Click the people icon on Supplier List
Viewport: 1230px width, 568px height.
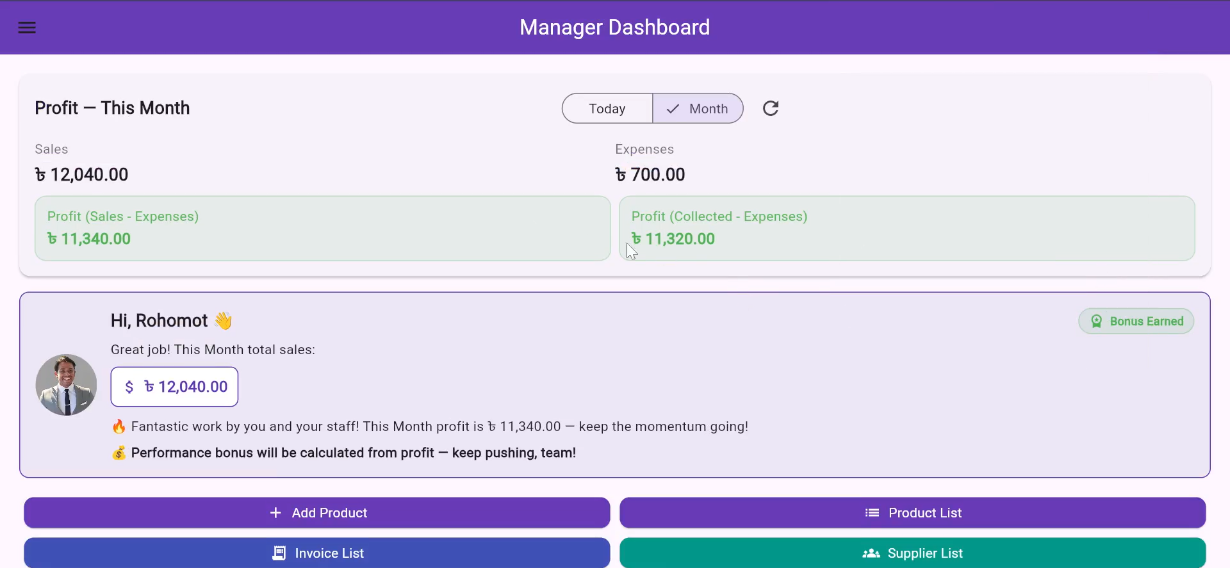(871, 553)
